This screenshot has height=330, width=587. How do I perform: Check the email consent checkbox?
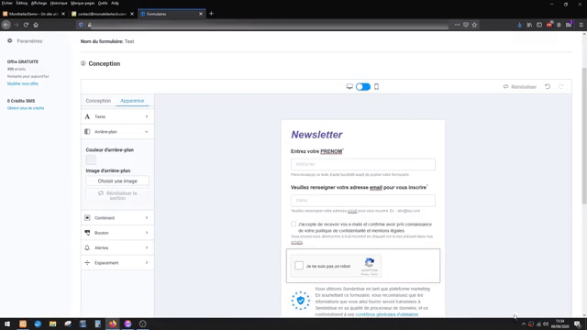pos(293,224)
